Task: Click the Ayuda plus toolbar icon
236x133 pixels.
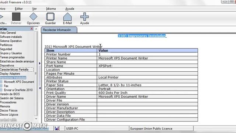Action: coord(84,17)
